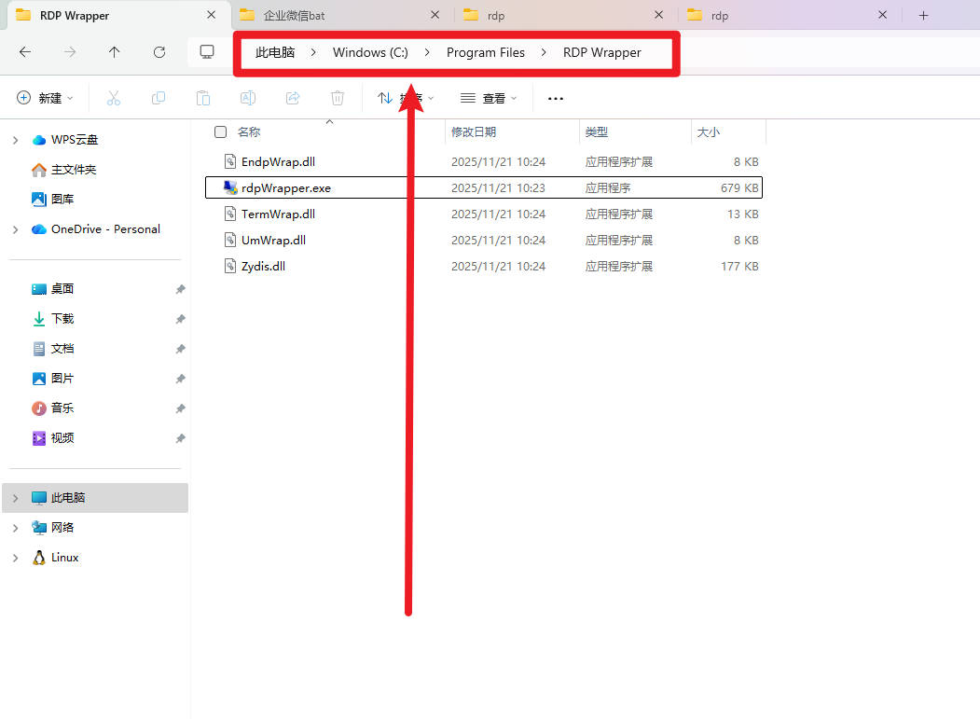
Task: Expand the Linux tree node
Action: [16, 558]
